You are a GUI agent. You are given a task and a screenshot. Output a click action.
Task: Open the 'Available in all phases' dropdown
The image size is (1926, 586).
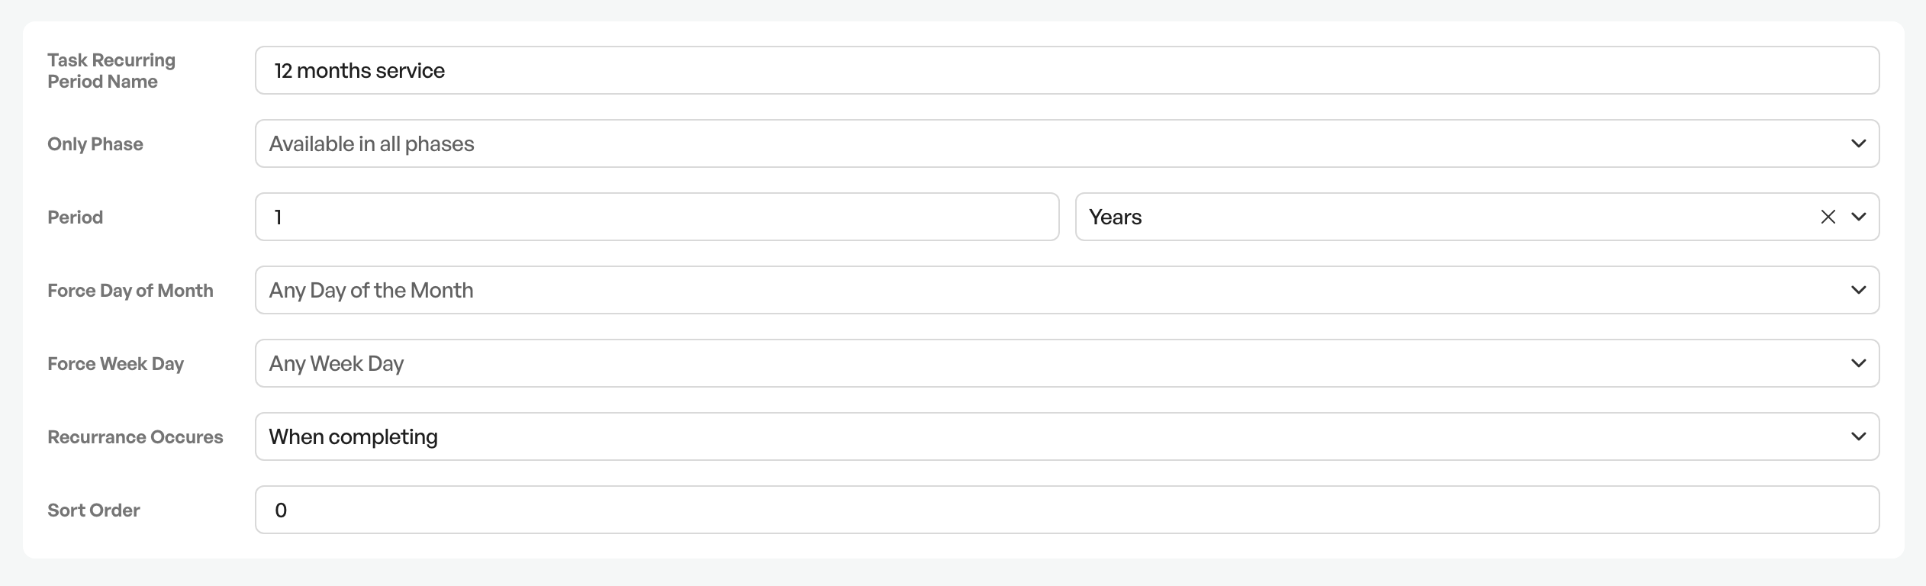pyautogui.click(x=1067, y=143)
